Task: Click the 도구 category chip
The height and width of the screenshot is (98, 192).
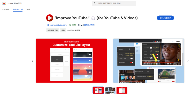Action: tap(63, 30)
